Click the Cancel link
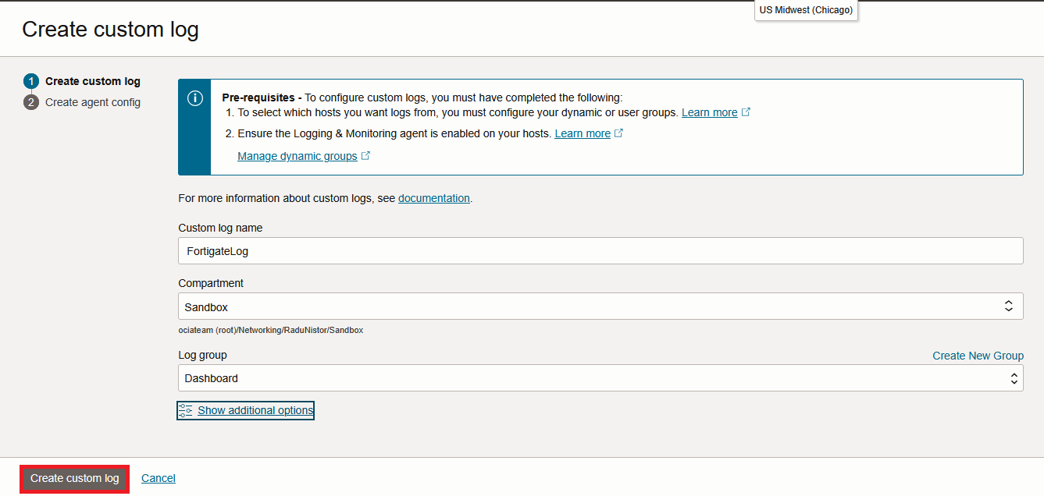 coord(159,478)
